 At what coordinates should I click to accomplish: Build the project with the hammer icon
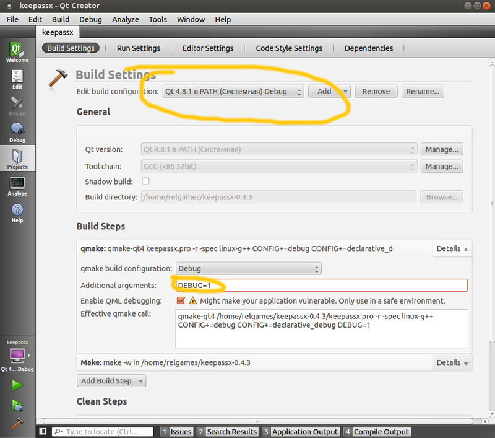[x=17, y=423]
